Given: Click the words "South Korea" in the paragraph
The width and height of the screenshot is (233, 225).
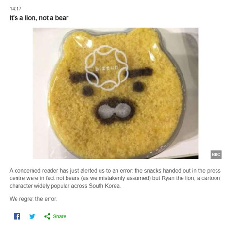Looking at the screenshot, I should [x=105, y=186].
